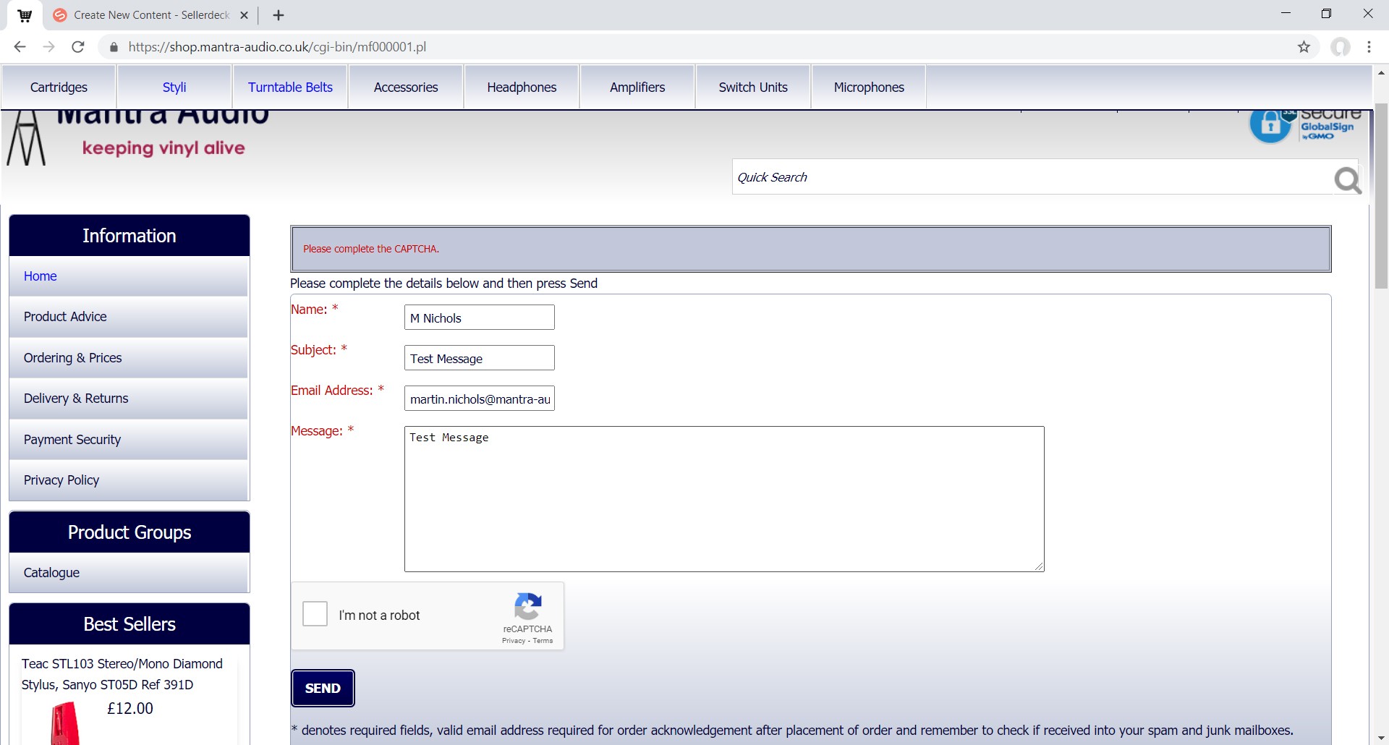Click the Quick Search magnifier icon
This screenshot has height=745, width=1389.
tap(1347, 179)
